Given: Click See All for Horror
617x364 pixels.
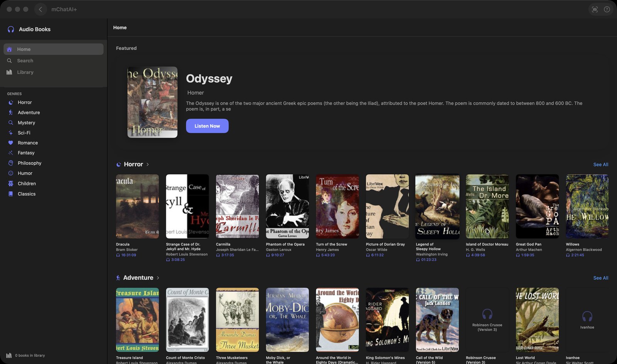Looking at the screenshot, I should click(x=601, y=164).
